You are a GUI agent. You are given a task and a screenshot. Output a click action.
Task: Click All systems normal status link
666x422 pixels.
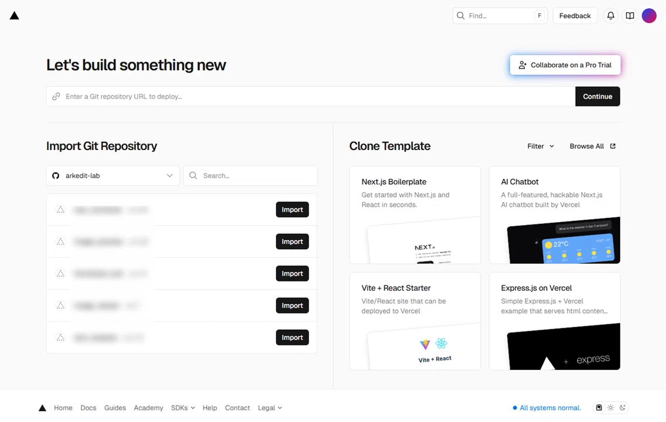click(550, 408)
